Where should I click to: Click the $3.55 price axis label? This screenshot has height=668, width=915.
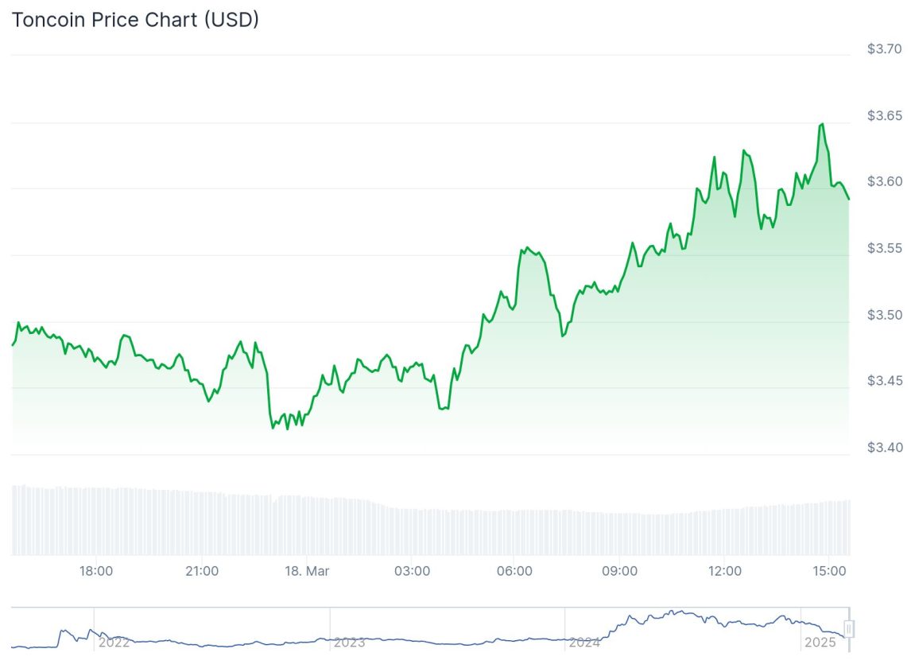(x=885, y=249)
